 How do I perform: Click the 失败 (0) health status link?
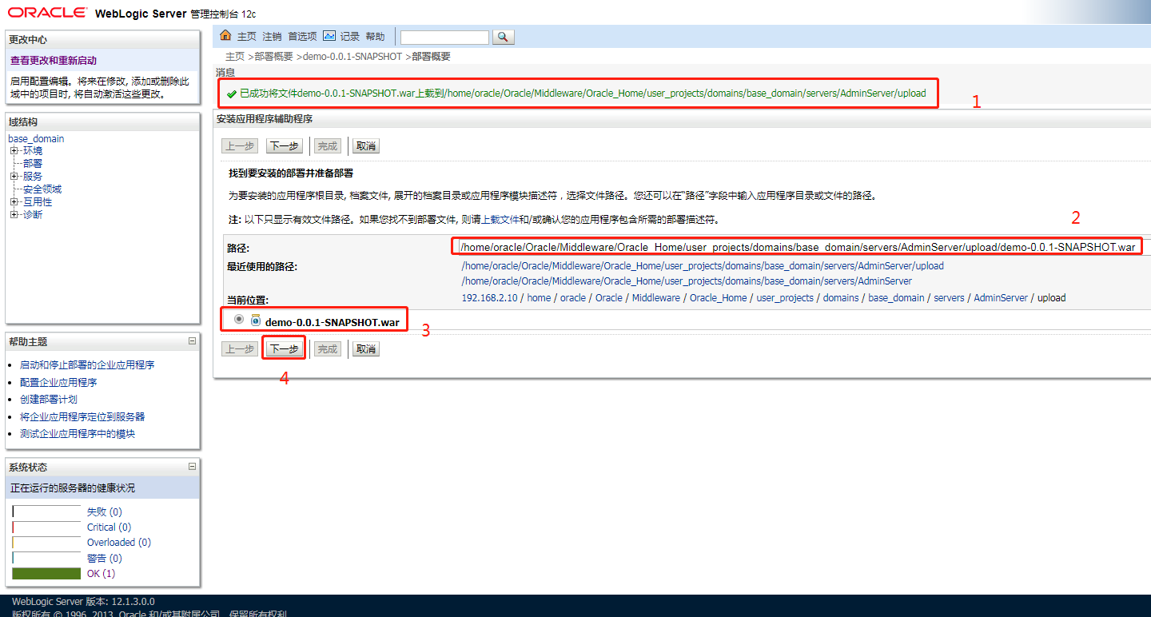click(x=105, y=512)
